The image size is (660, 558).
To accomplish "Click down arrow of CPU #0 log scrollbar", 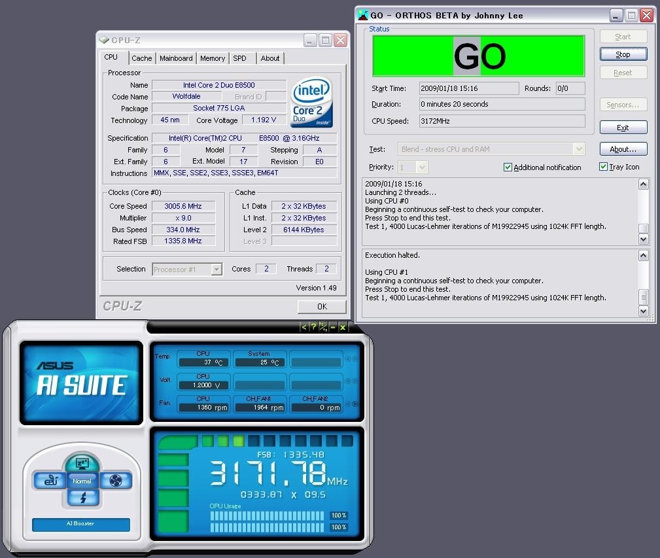I will [643, 239].
